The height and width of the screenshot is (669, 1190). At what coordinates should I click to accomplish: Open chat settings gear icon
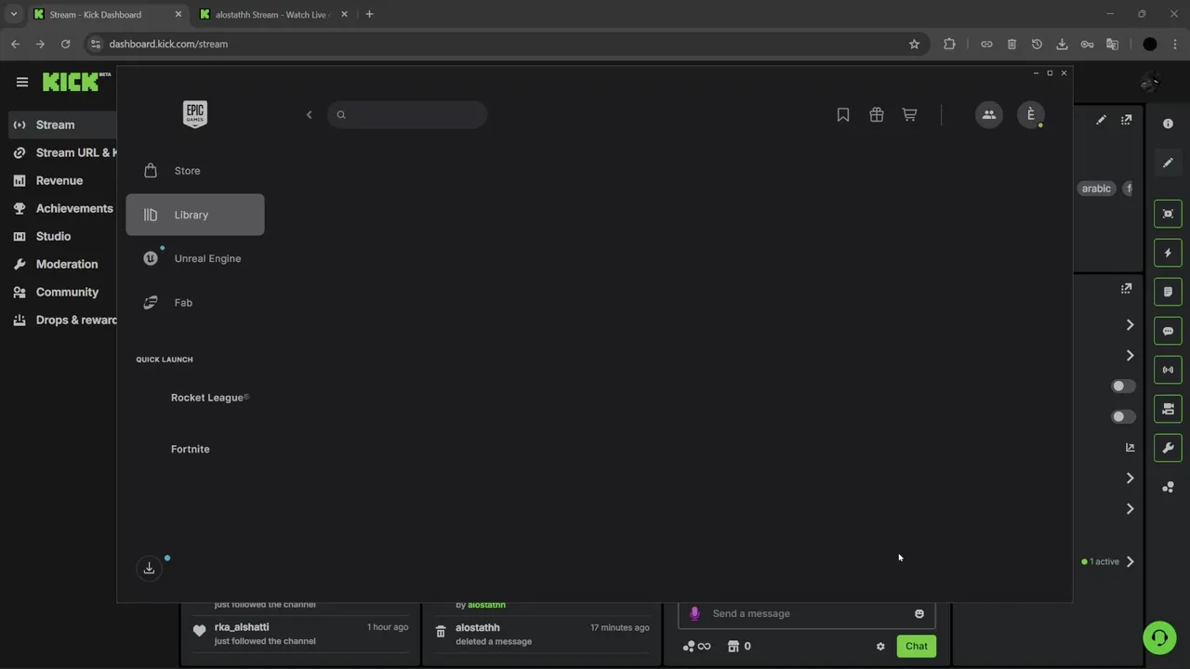(880, 647)
